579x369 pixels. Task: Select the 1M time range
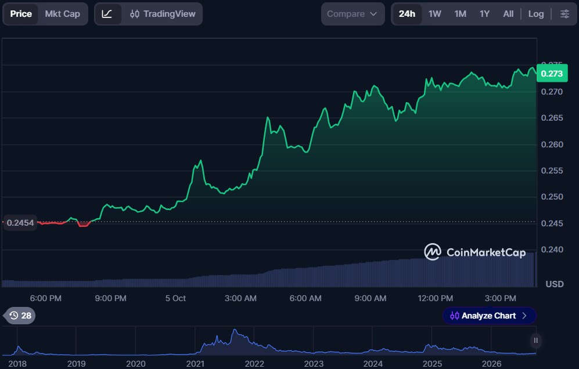(460, 14)
